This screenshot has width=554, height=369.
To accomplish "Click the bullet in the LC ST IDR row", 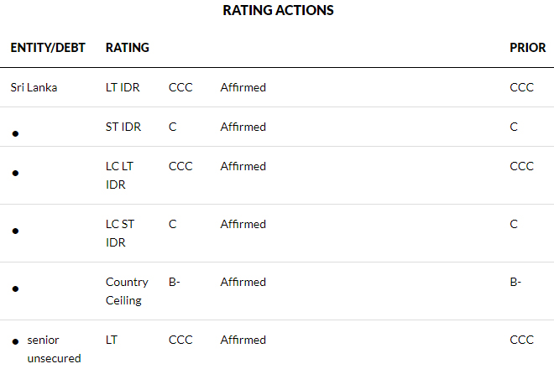I will [x=16, y=231].
